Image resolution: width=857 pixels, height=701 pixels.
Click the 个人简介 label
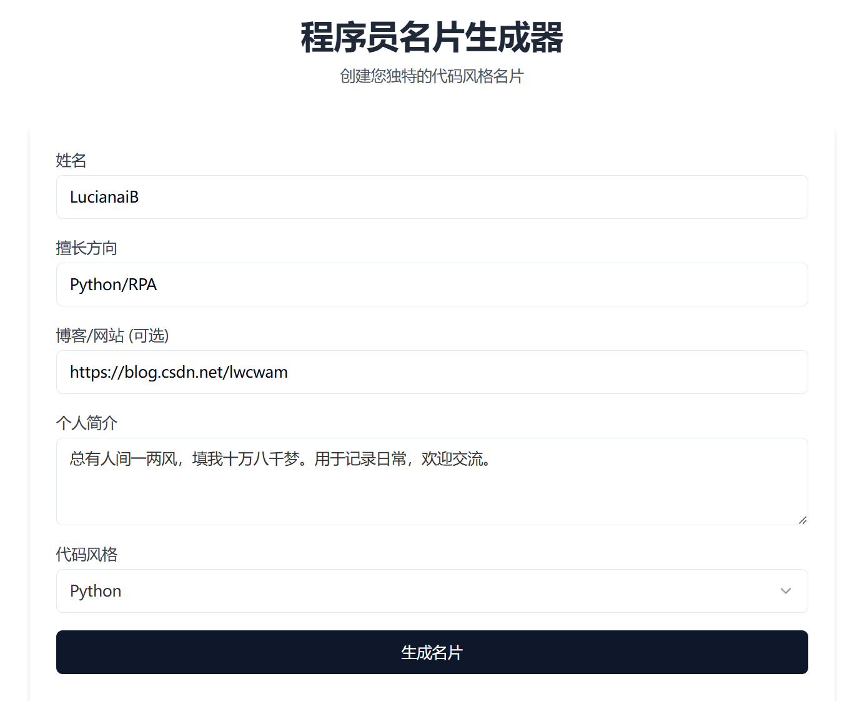pos(87,423)
